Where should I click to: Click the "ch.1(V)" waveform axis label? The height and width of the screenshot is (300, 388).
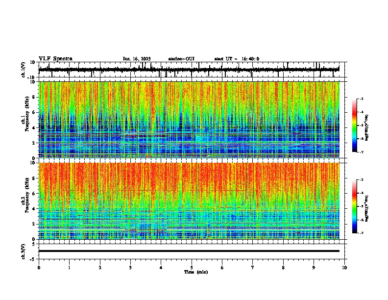click(x=24, y=70)
